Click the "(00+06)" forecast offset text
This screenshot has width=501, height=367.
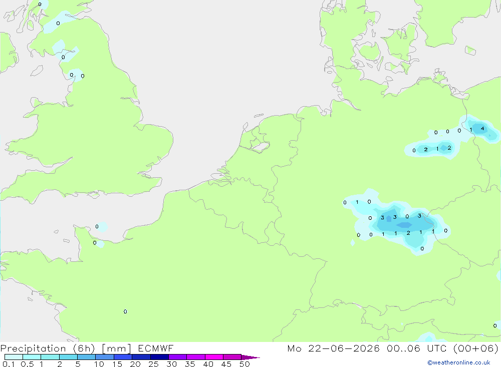pos(476,348)
